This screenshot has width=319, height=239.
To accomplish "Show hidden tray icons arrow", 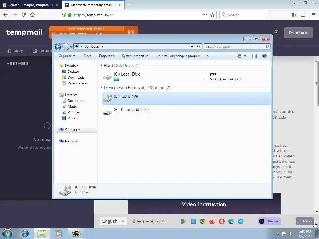I will click(277, 234).
